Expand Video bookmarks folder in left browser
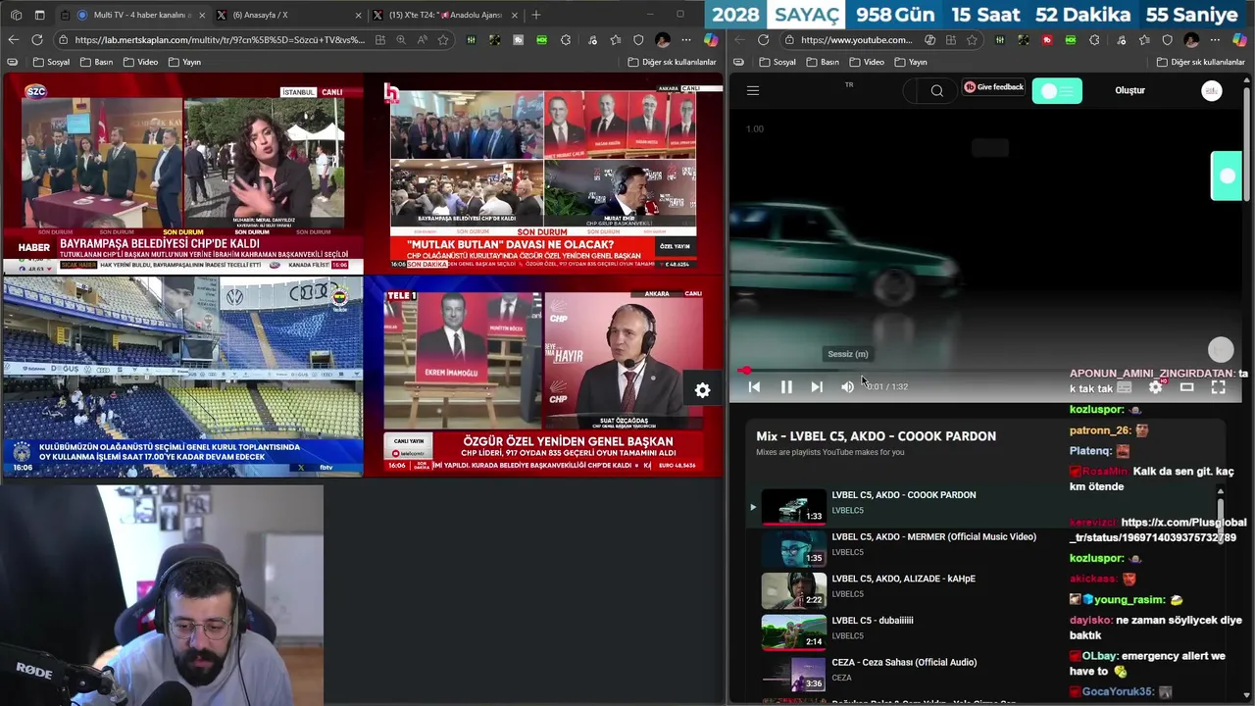Viewport: 1255px width, 706px height. [140, 62]
